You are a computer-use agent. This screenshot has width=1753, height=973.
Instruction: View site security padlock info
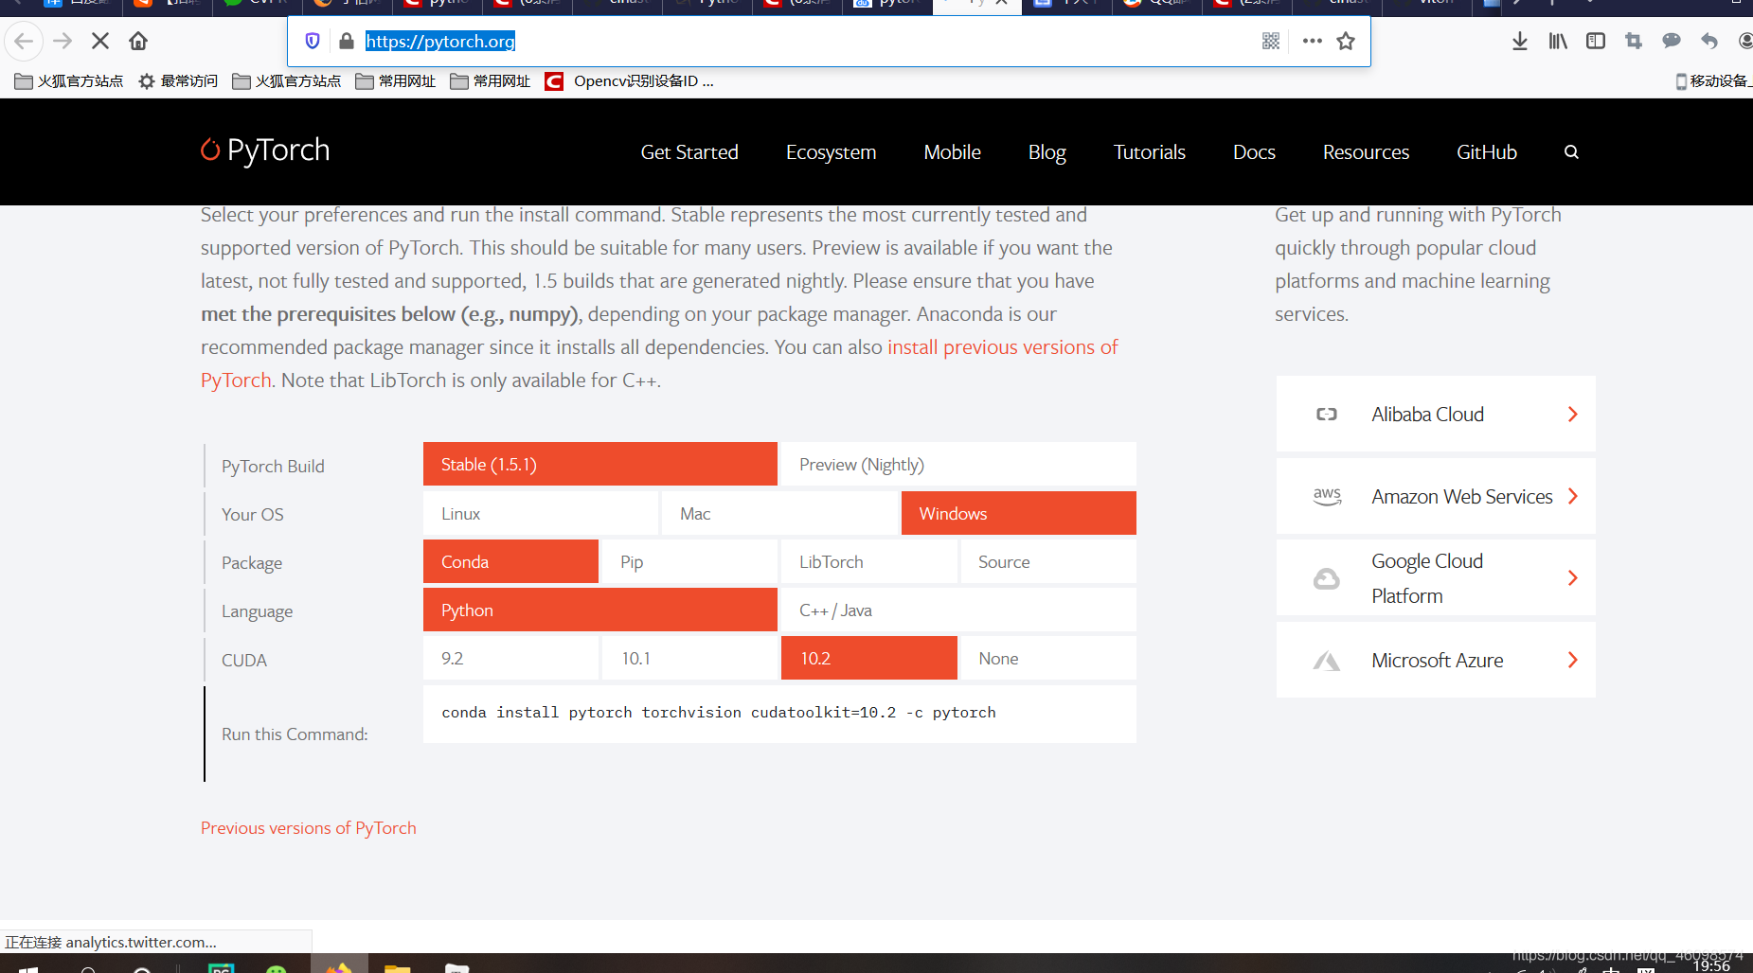coord(347,41)
